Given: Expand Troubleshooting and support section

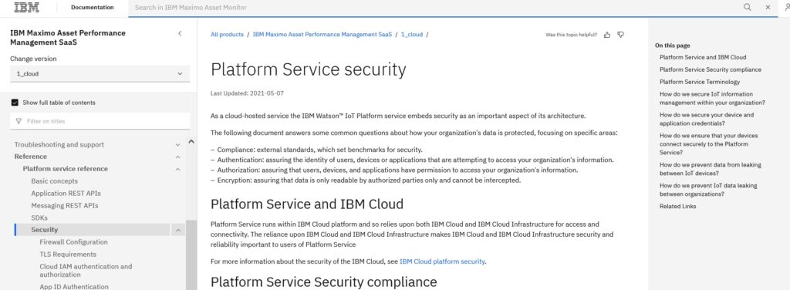Looking at the screenshot, I should pyautogui.click(x=177, y=145).
